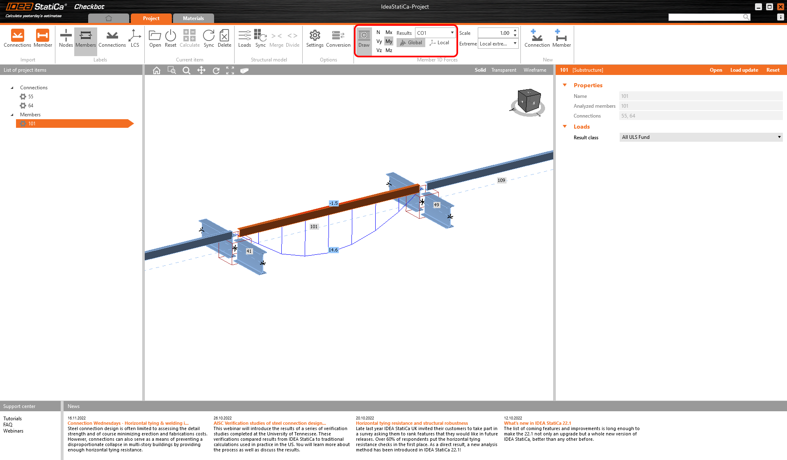Click the Load update button
The height and width of the screenshot is (460, 787).
[744, 70]
